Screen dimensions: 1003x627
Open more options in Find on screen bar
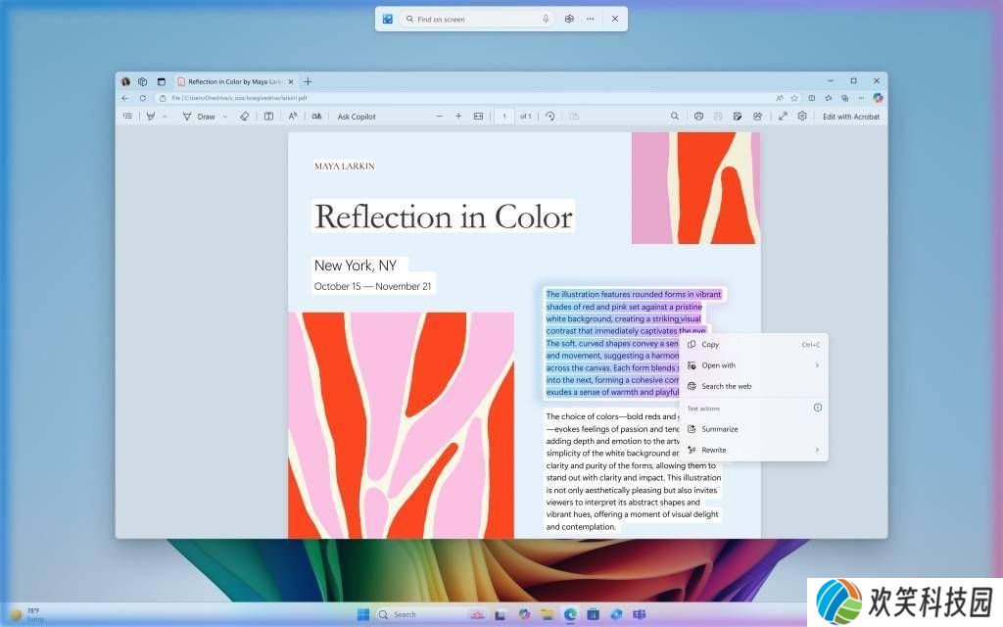[591, 20]
